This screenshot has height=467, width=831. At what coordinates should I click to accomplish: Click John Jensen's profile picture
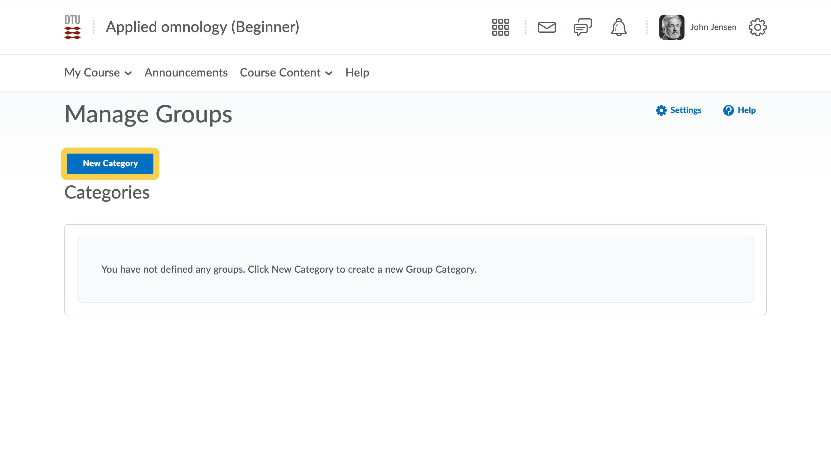tap(671, 27)
